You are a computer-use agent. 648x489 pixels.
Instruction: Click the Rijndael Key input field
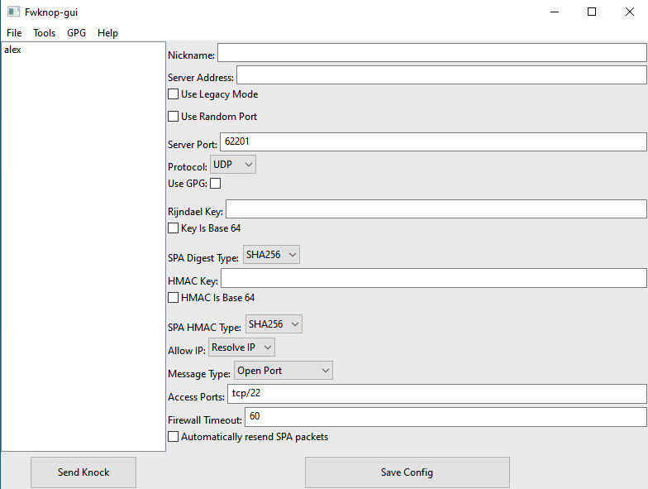436,209
